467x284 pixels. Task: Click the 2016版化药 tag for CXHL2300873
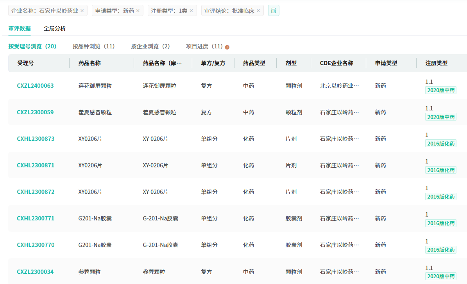coord(441,144)
